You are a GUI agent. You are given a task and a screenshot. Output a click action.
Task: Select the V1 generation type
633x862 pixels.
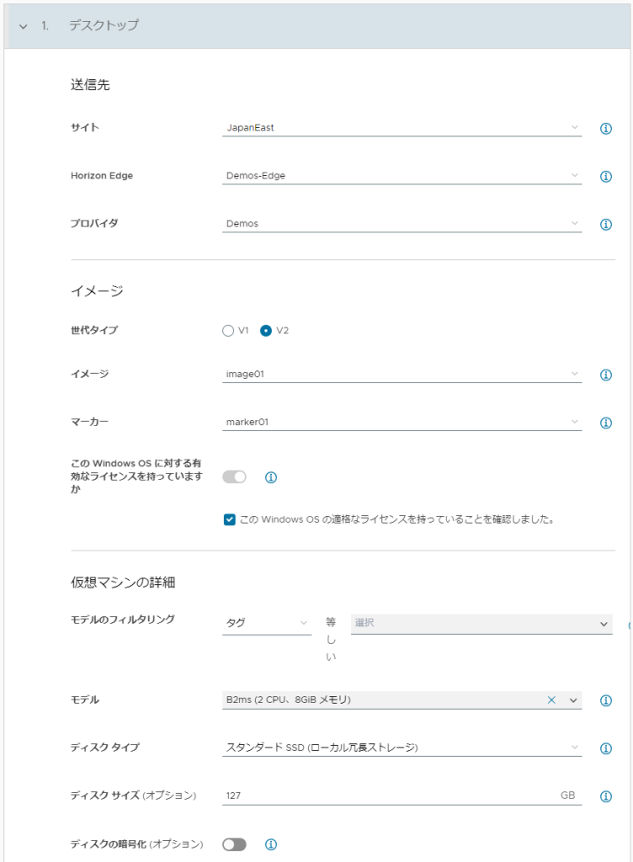pyautogui.click(x=228, y=330)
